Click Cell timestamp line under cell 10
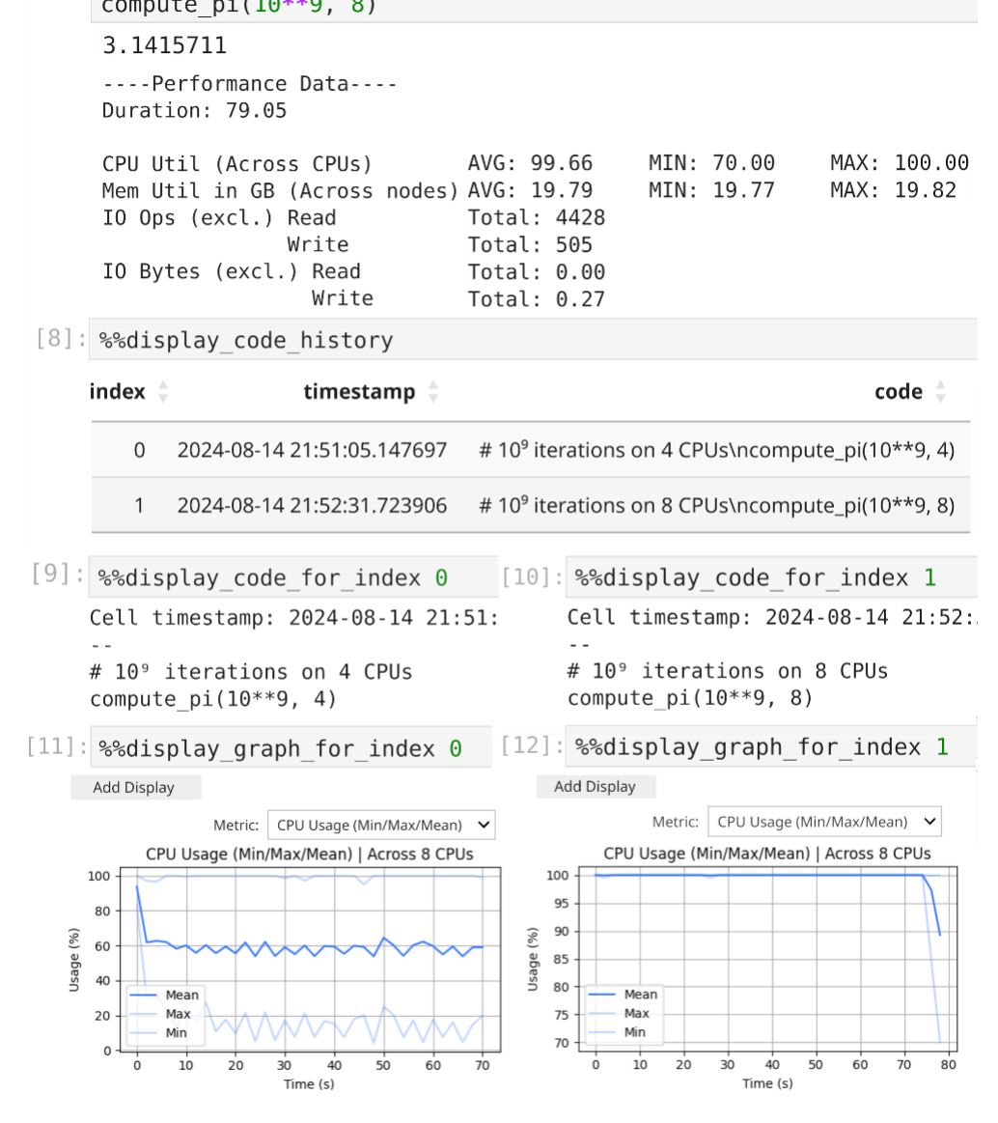998x1123 pixels. pos(772,617)
